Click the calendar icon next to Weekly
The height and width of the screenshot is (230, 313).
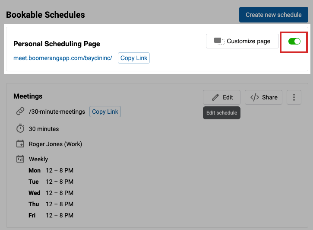pyautogui.click(x=20, y=159)
